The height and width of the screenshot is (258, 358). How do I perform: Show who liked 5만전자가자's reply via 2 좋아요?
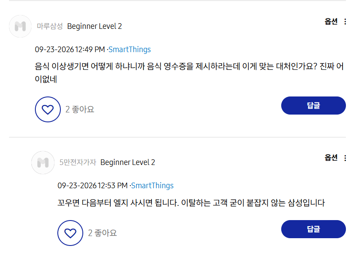click(x=103, y=233)
